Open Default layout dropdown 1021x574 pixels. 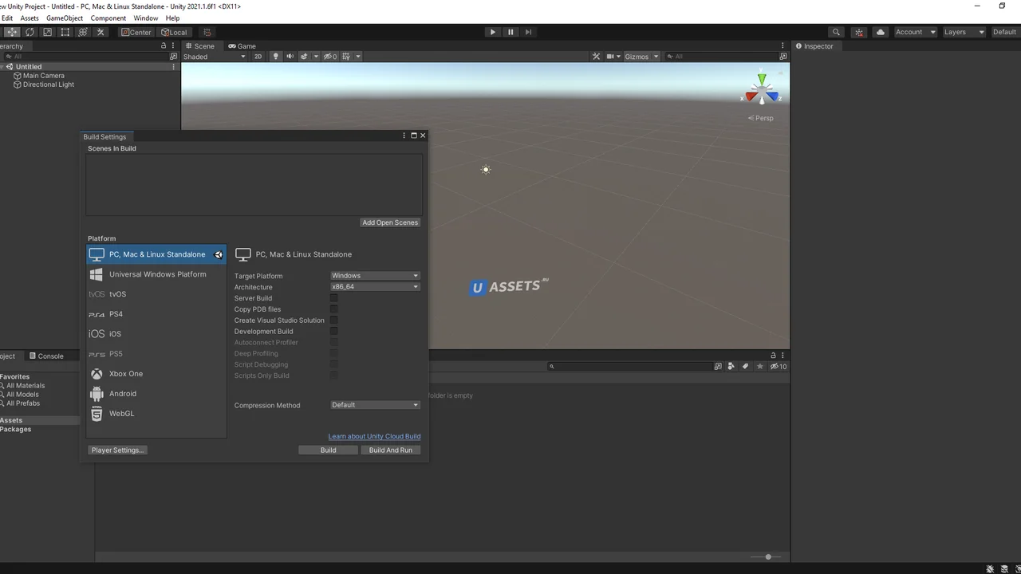pos(1005,32)
